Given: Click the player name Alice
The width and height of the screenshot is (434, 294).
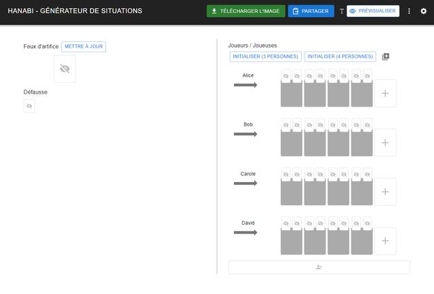Looking at the screenshot, I should tap(248, 75).
